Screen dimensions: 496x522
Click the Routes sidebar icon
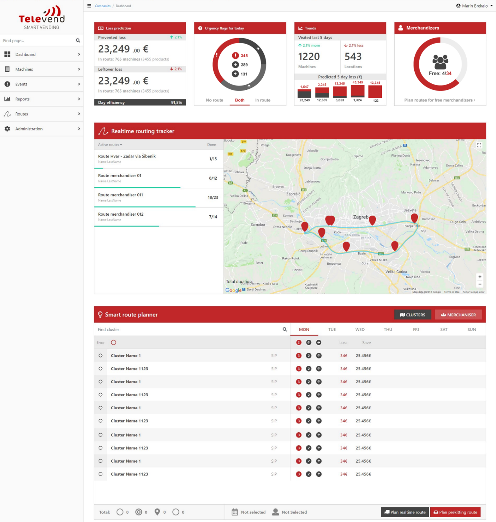point(7,114)
